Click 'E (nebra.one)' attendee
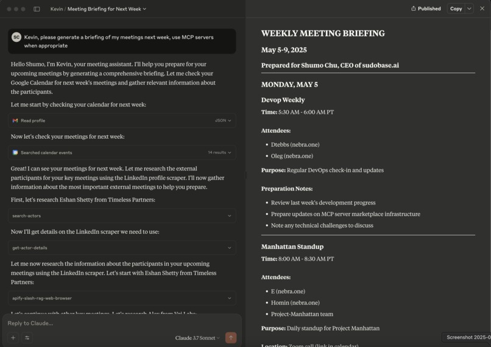Screen dimensions: 491x347 click(x=288, y=292)
